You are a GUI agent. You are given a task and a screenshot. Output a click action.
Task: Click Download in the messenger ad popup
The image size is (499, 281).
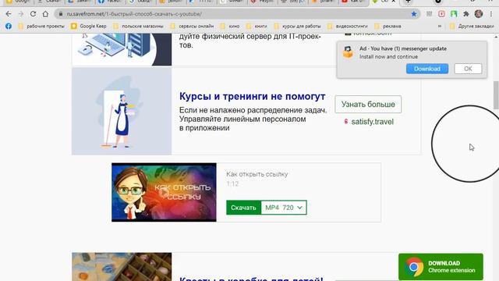[x=427, y=69]
